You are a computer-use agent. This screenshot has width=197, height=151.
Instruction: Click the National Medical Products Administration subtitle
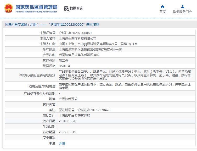point(36,12)
